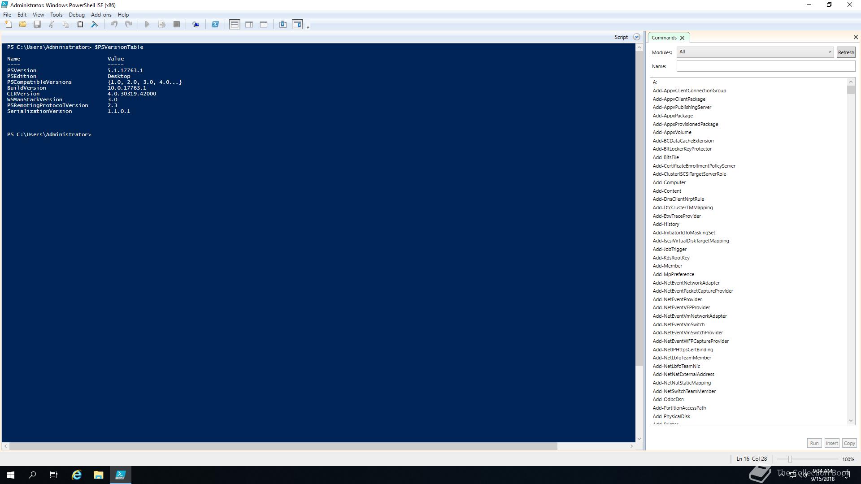The image size is (861, 484).
Task: Click the console horizontal scrollbar
Action: tap(283, 446)
